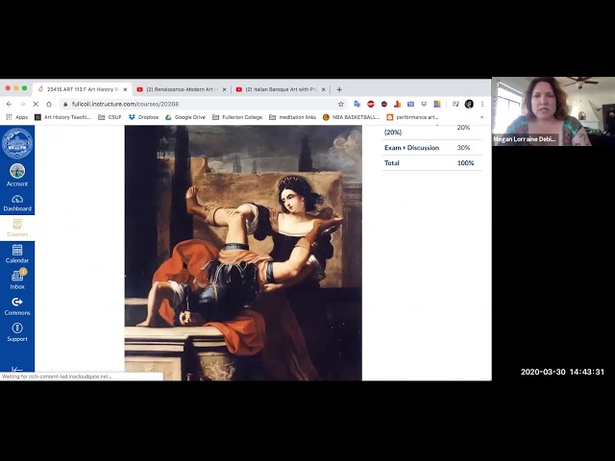The image size is (615, 461).
Task: Open the Account menu in Canvas sidebar
Action: (x=17, y=175)
